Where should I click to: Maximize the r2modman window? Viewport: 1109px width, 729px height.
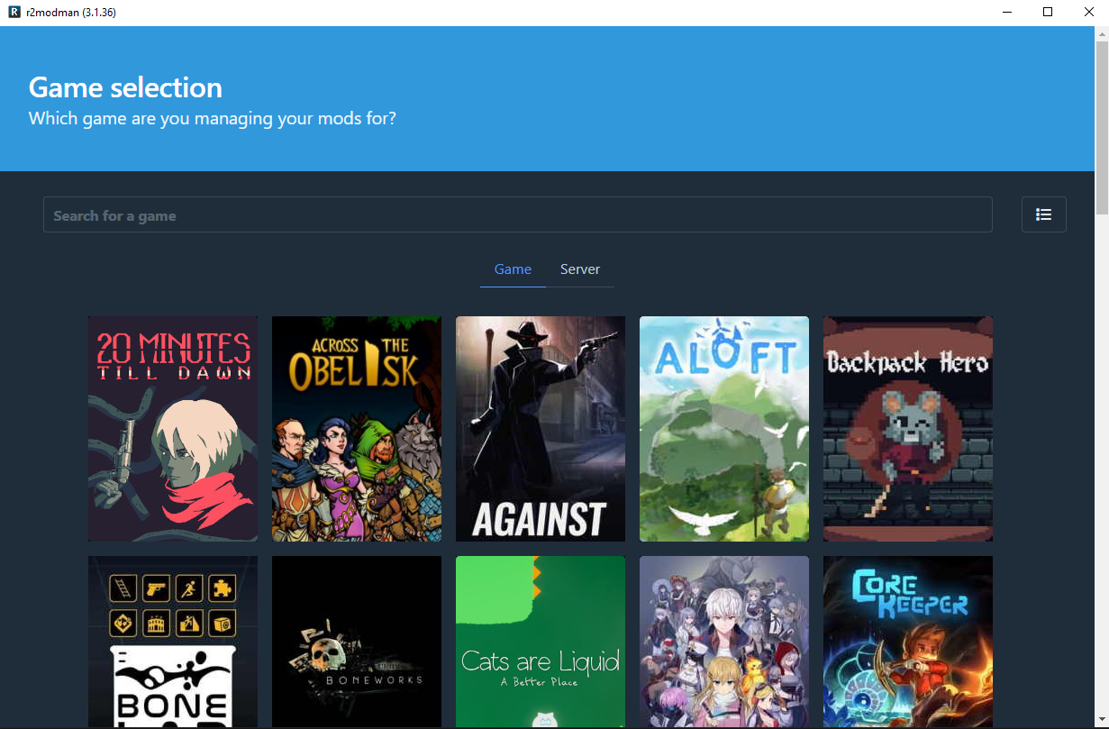[1047, 13]
